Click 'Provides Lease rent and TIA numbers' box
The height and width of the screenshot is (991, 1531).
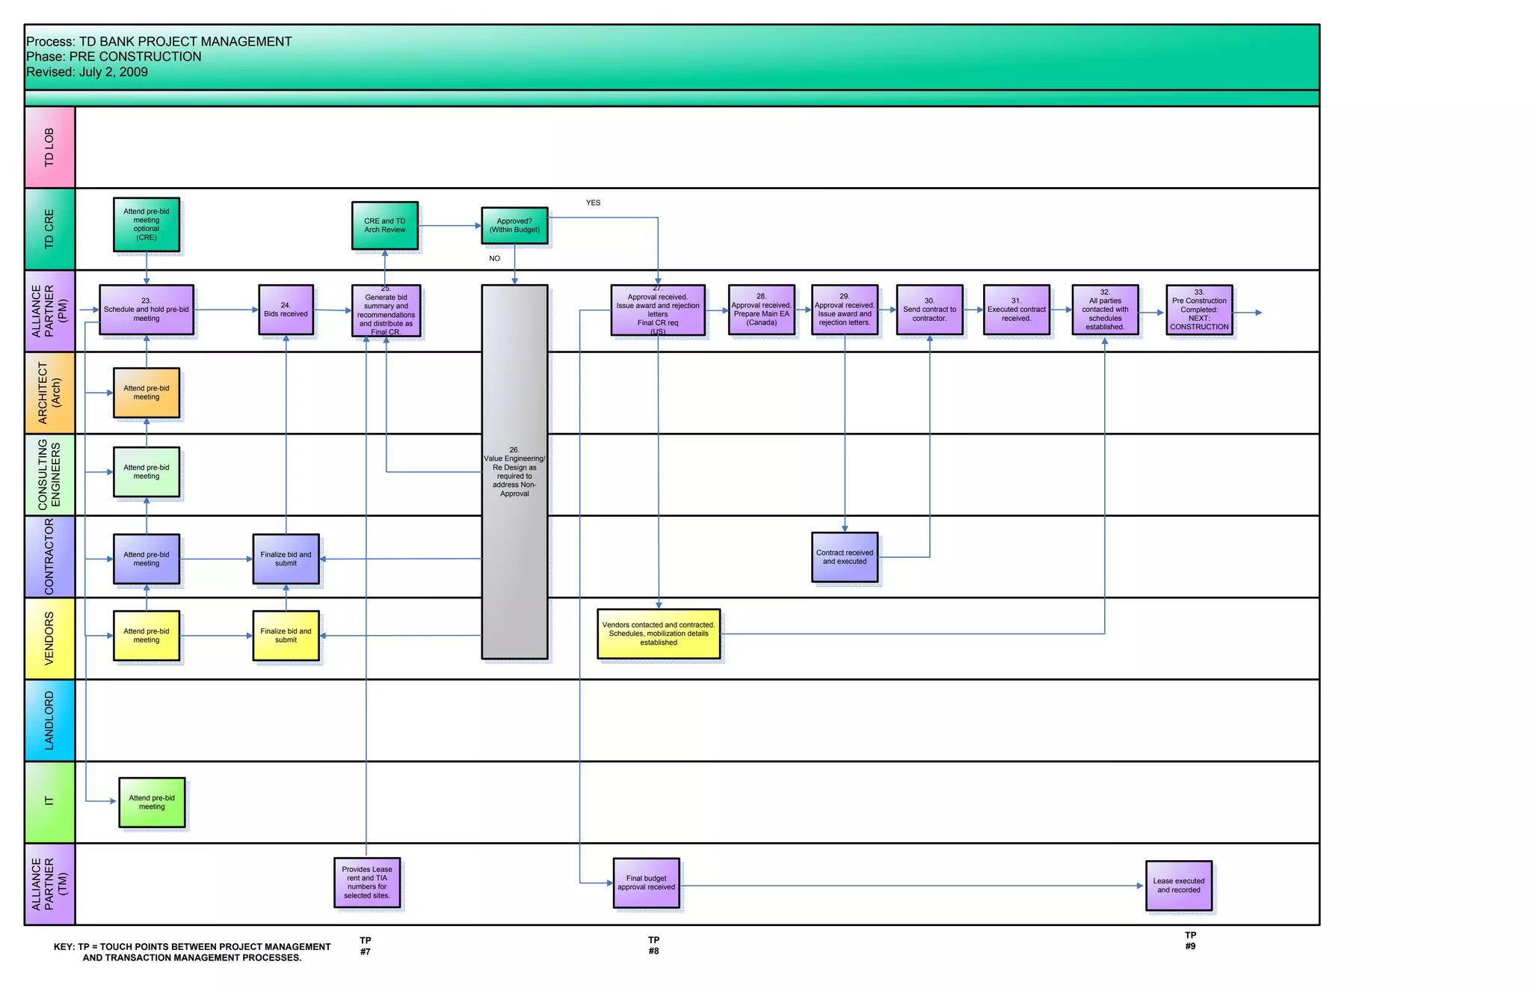[x=367, y=883]
